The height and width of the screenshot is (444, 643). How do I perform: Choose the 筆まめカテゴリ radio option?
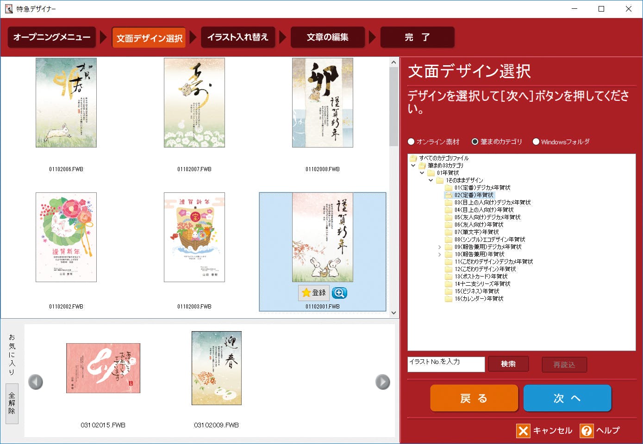click(x=475, y=142)
